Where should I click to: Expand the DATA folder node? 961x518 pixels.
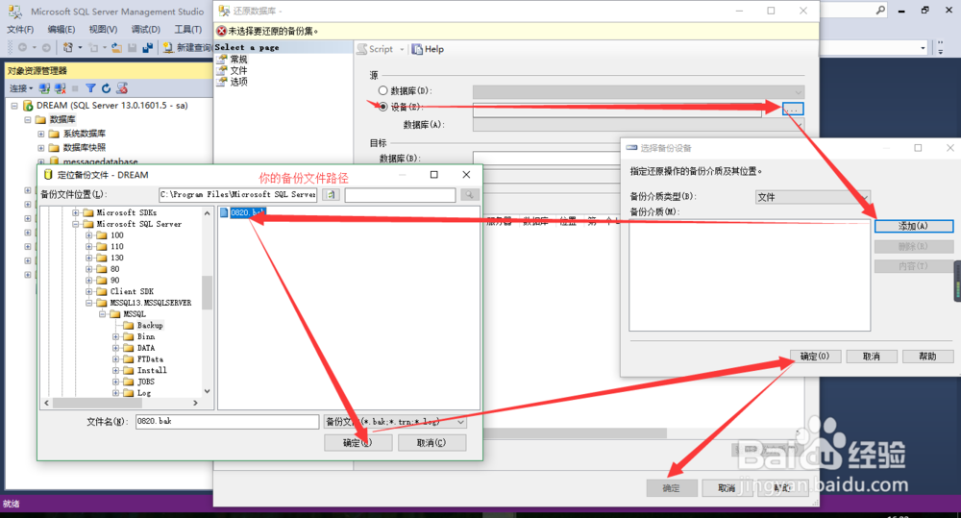coord(116,348)
